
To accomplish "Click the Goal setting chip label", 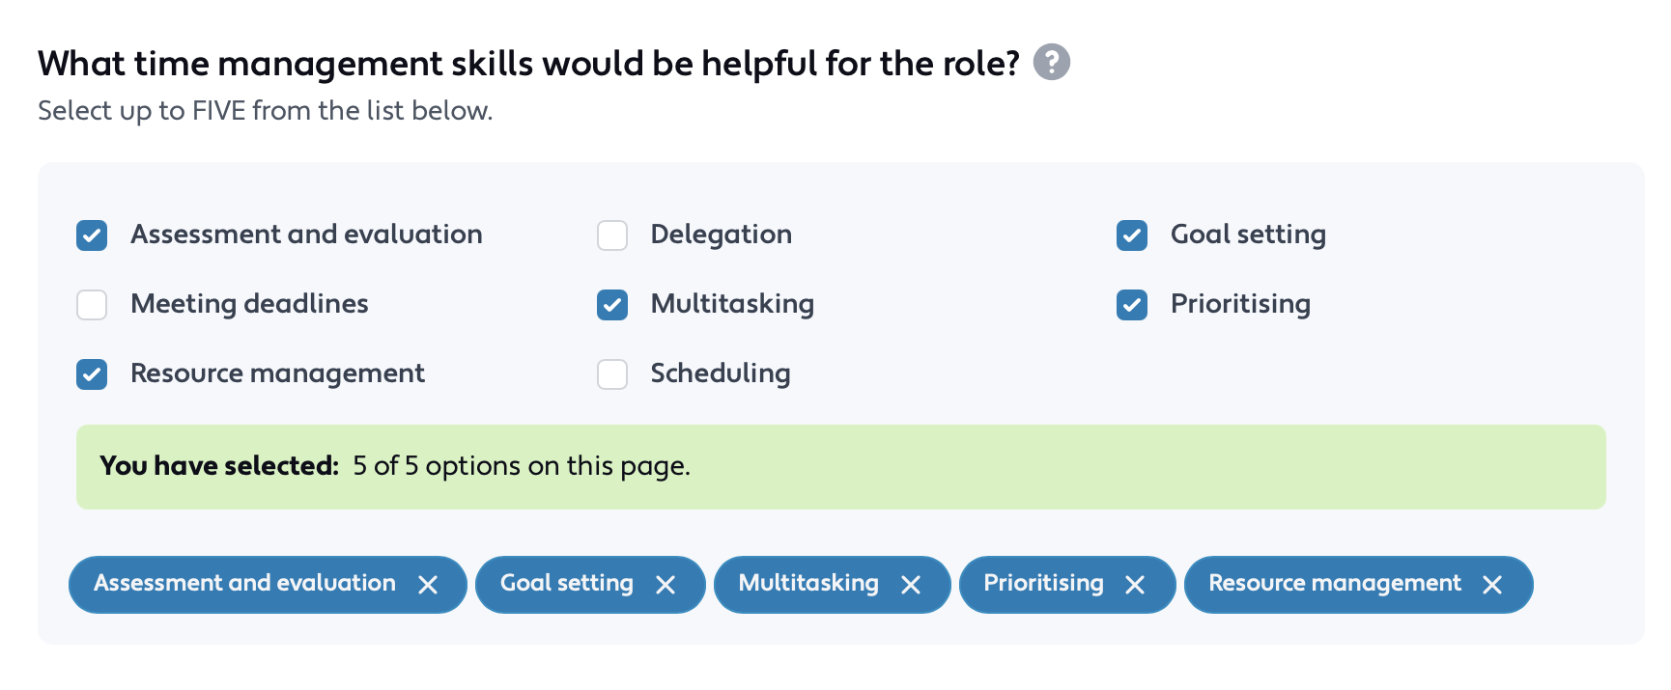I will click(566, 583).
